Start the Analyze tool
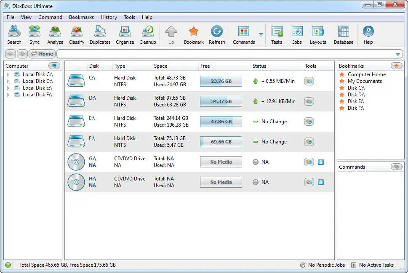Screen dimensions: 408x273 point(55,34)
